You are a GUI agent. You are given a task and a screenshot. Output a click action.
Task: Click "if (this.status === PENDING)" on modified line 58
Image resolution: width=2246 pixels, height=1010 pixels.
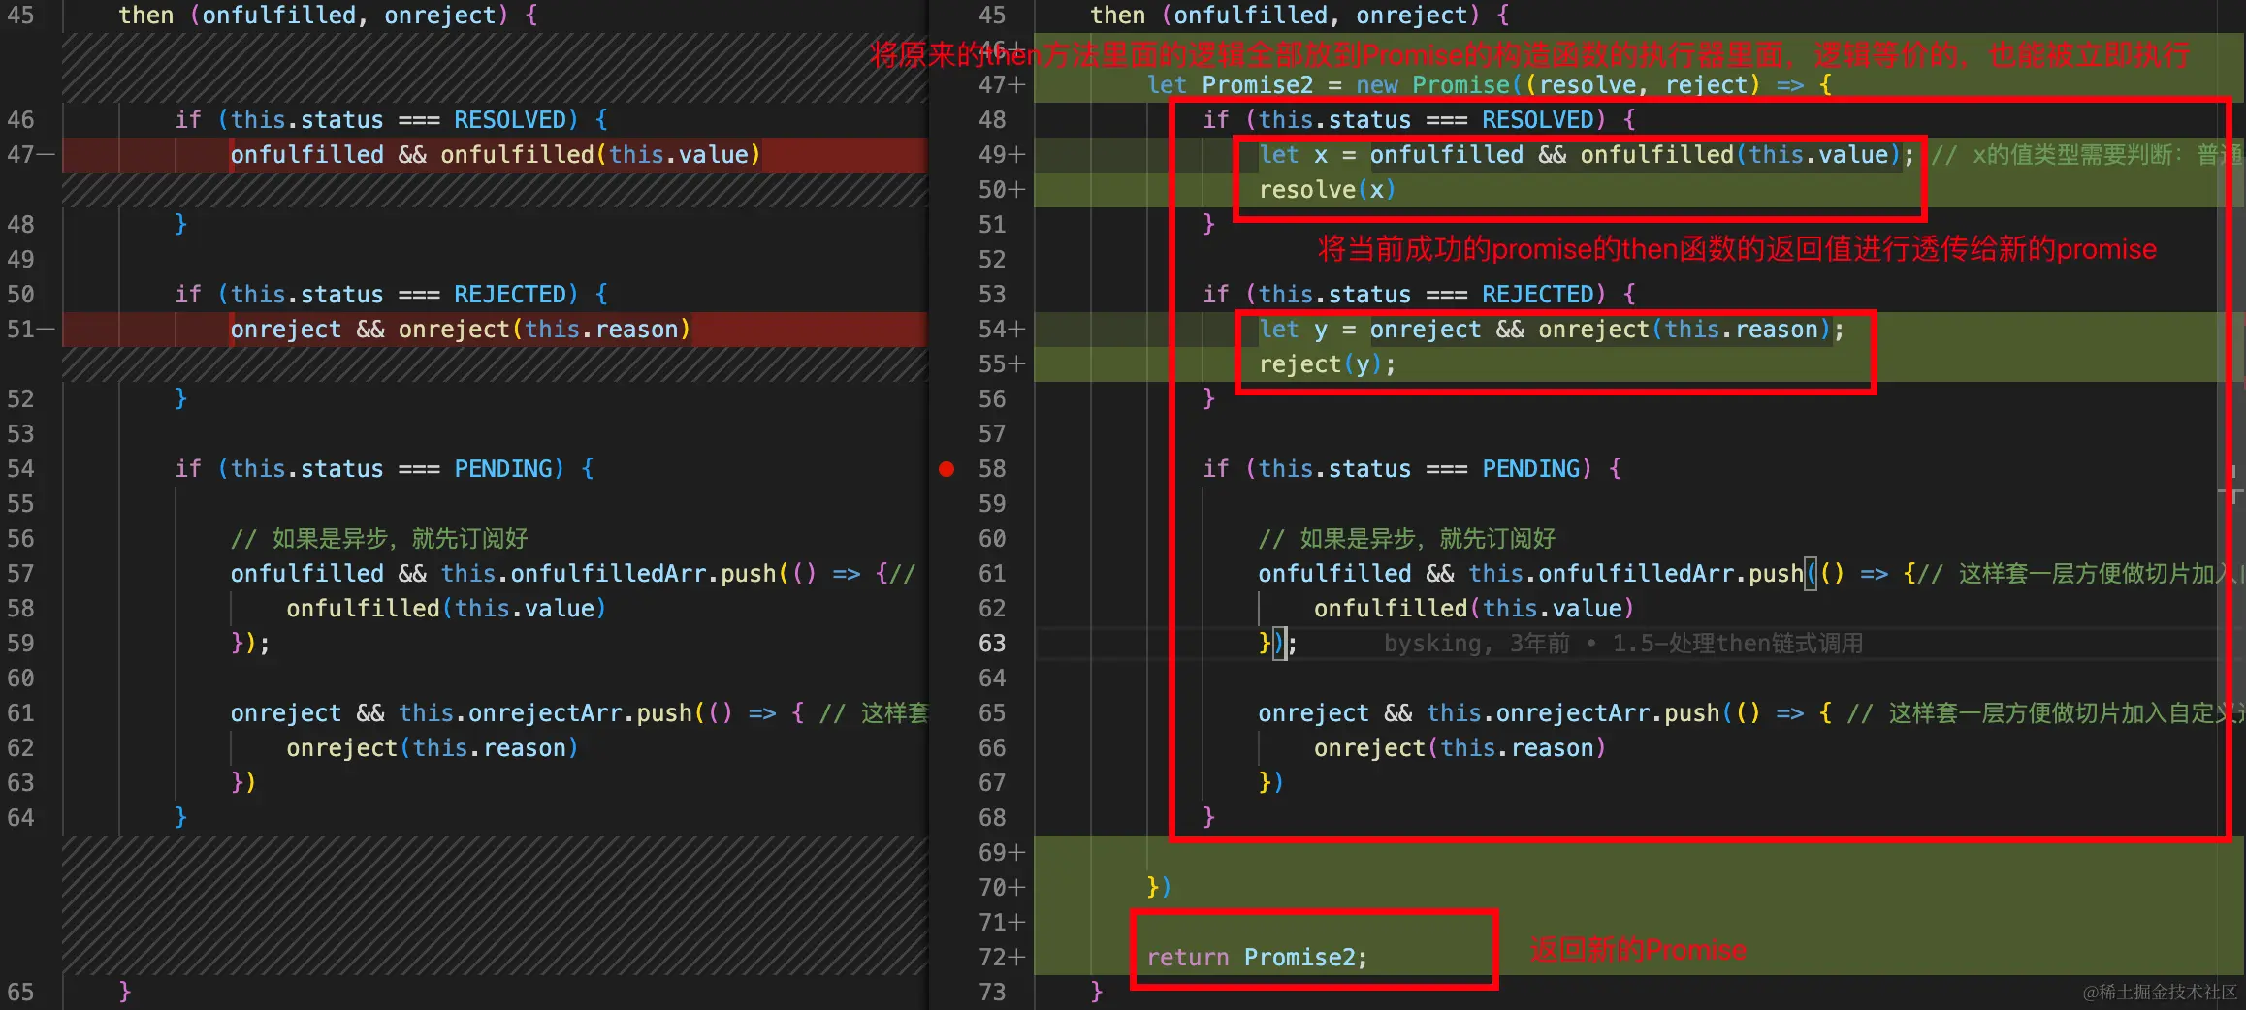click(x=1397, y=469)
